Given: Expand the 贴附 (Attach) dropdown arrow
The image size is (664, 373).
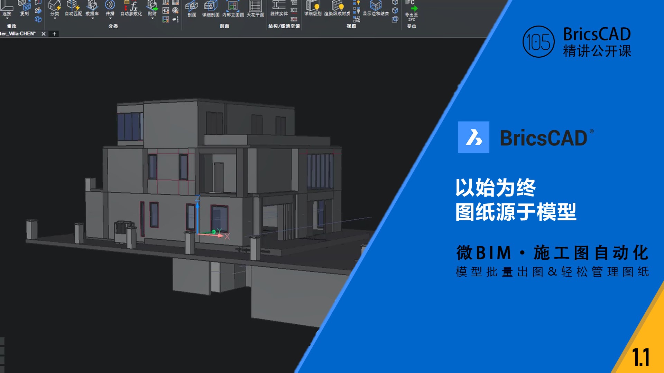Looking at the screenshot, I should coord(152,19).
